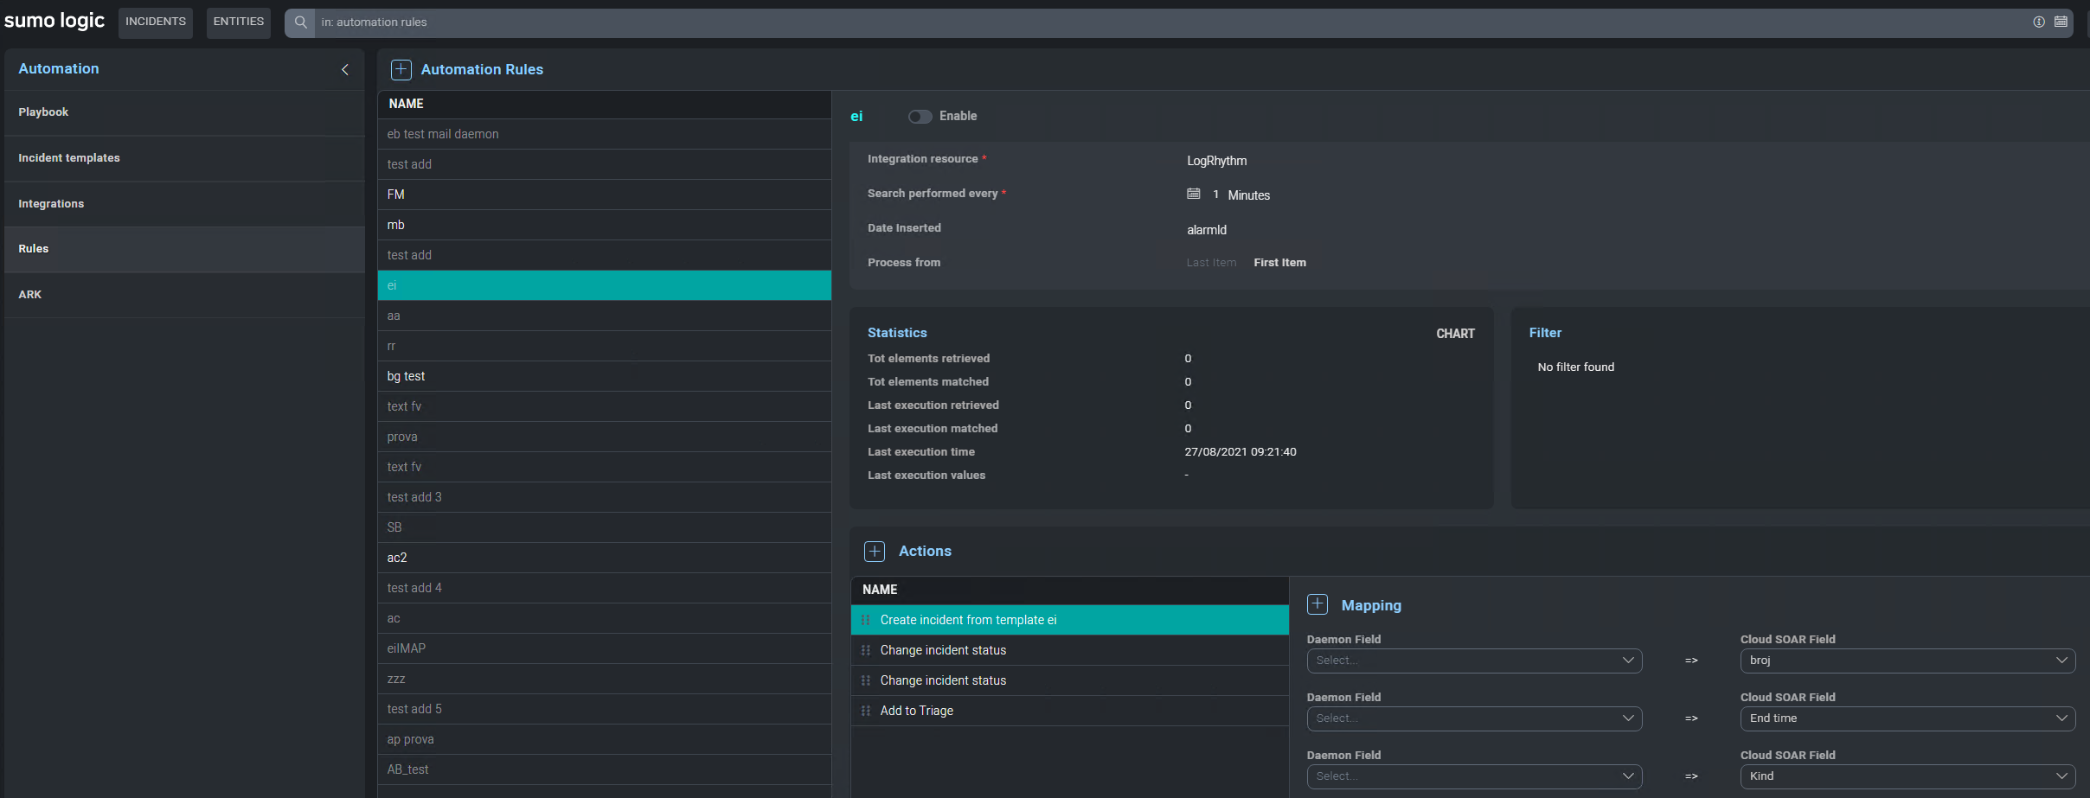Viewport: 2090px width, 798px height.
Task: Collapse the Automation sidebar with the chevron
Action: 345,69
